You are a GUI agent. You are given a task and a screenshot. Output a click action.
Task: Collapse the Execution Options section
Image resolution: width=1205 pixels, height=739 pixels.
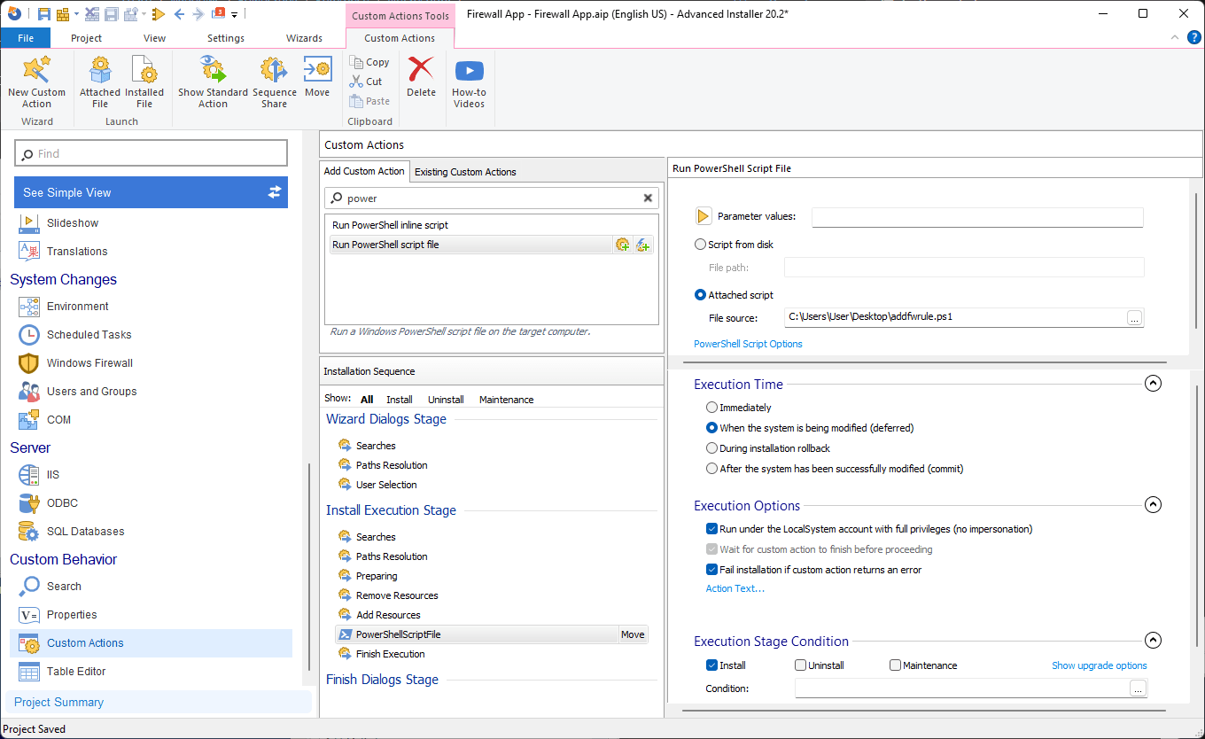pyautogui.click(x=1153, y=505)
